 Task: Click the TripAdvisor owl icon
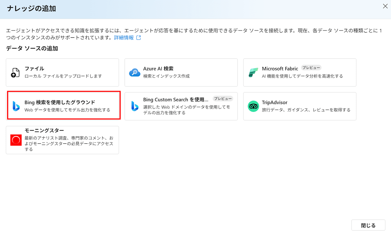(253, 106)
